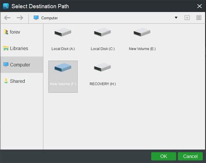The image size is (206, 163).
Task: Open Libraries in the sidebar
Action: coord(22,48)
